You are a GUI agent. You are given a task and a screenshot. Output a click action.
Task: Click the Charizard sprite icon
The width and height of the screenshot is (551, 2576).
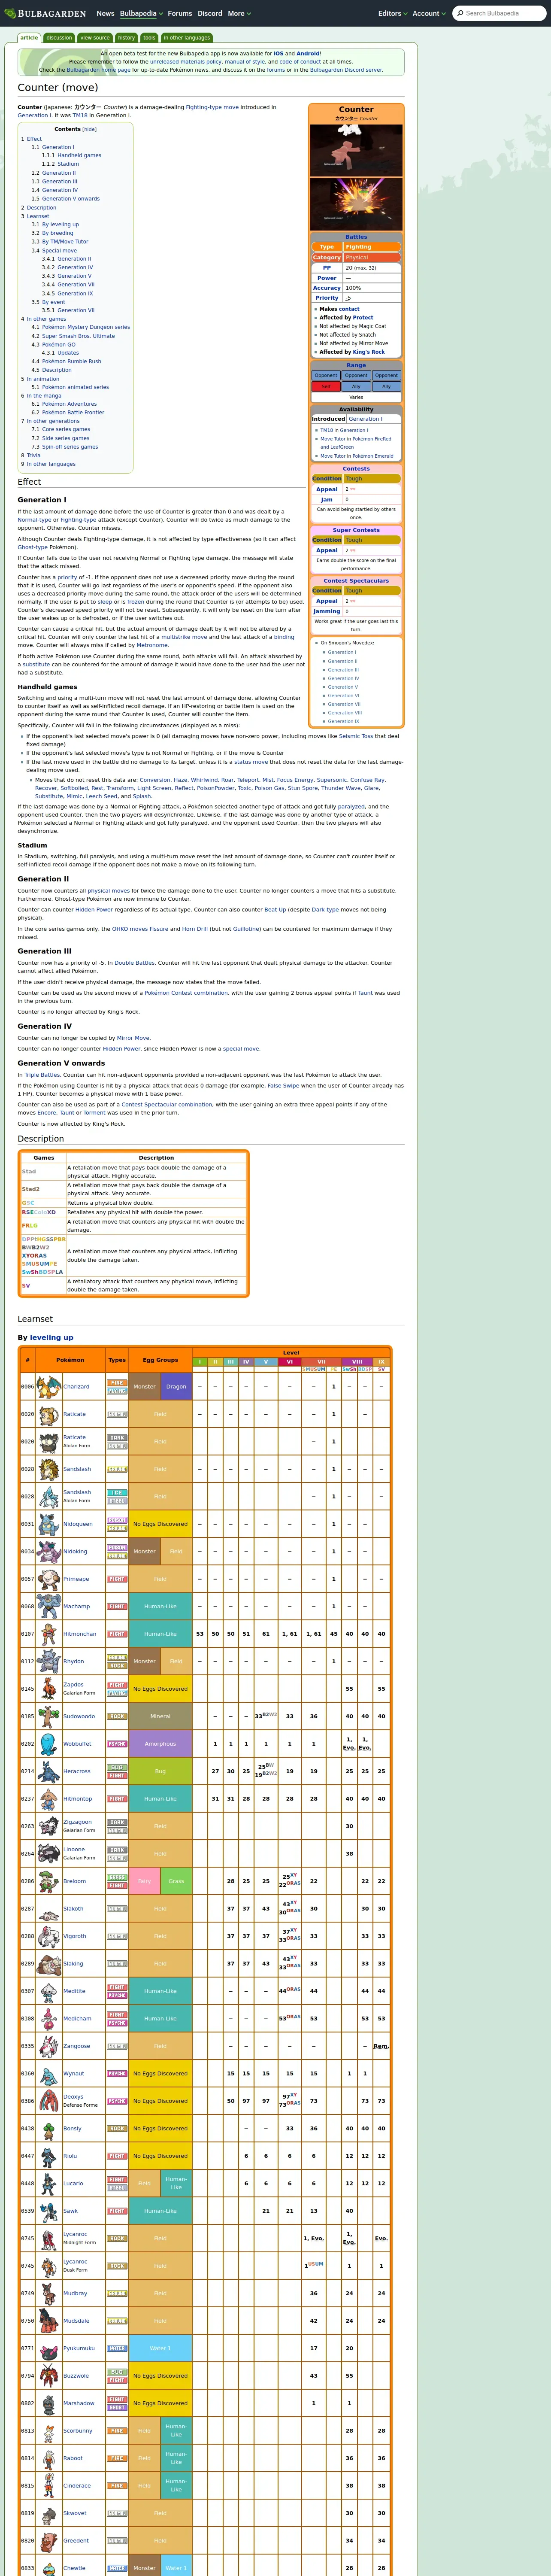tap(49, 1387)
